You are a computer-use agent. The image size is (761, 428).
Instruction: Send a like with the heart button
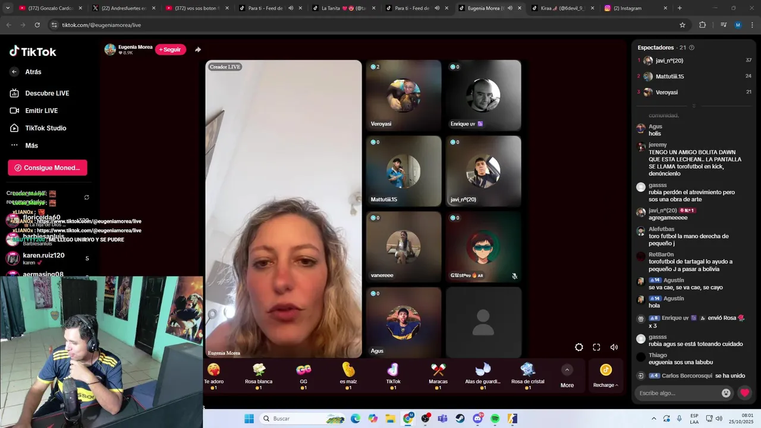[744, 393]
